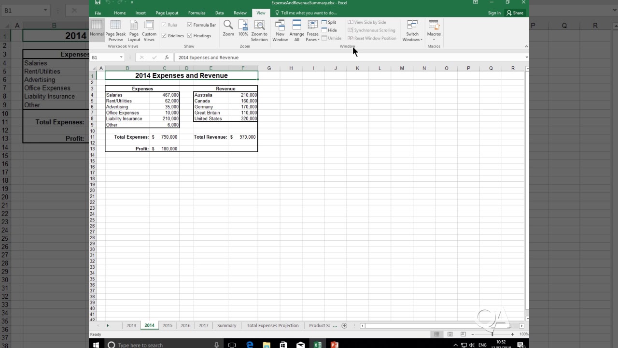Select all cells with corner triangle
The width and height of the screenshot is (618, 348).
coord(94,68)
